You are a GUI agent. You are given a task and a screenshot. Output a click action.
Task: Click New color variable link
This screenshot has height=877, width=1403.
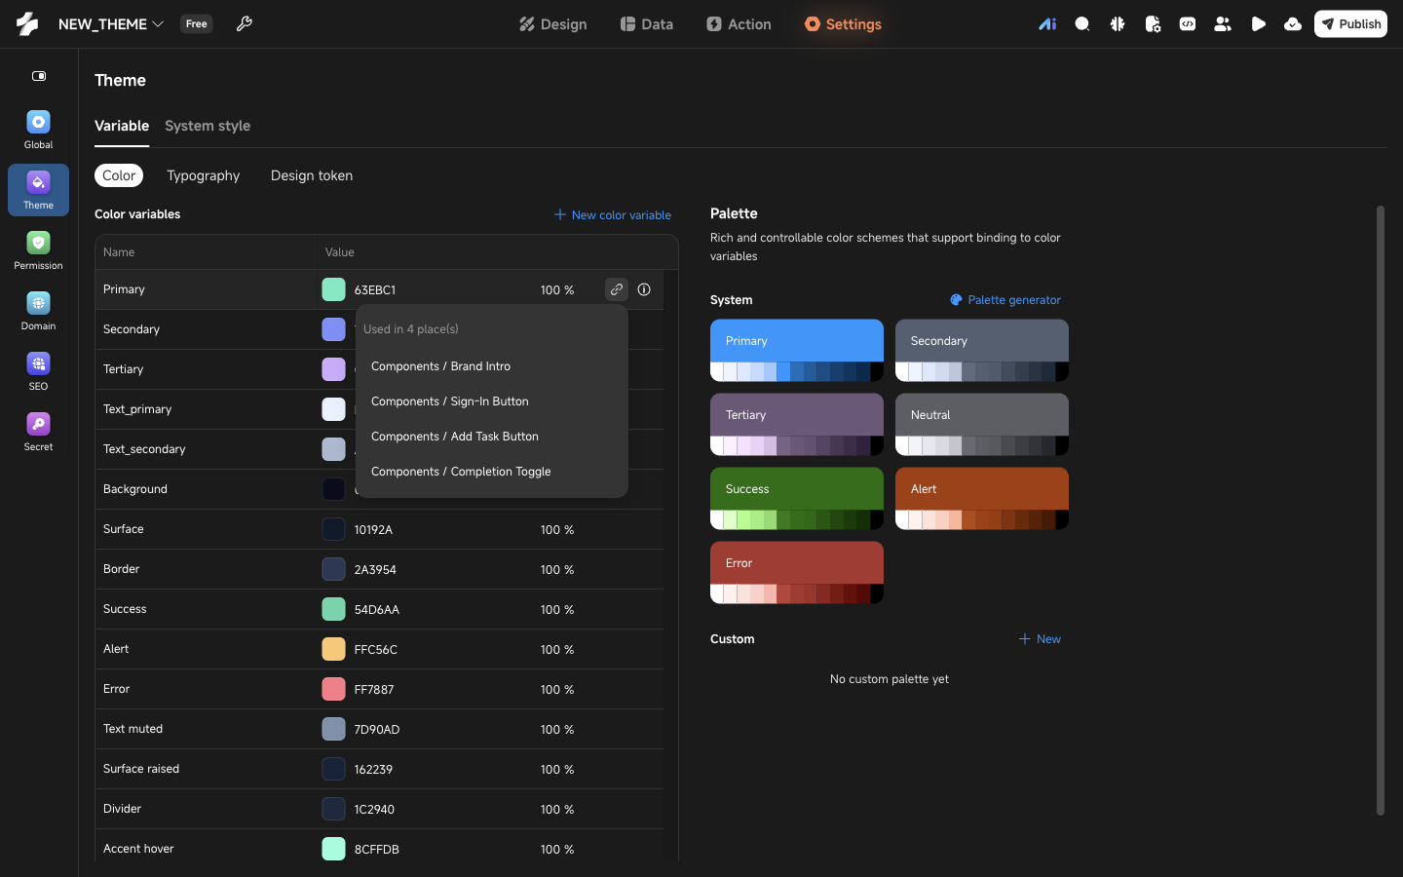pyautogui.click(x=613, y=214)
